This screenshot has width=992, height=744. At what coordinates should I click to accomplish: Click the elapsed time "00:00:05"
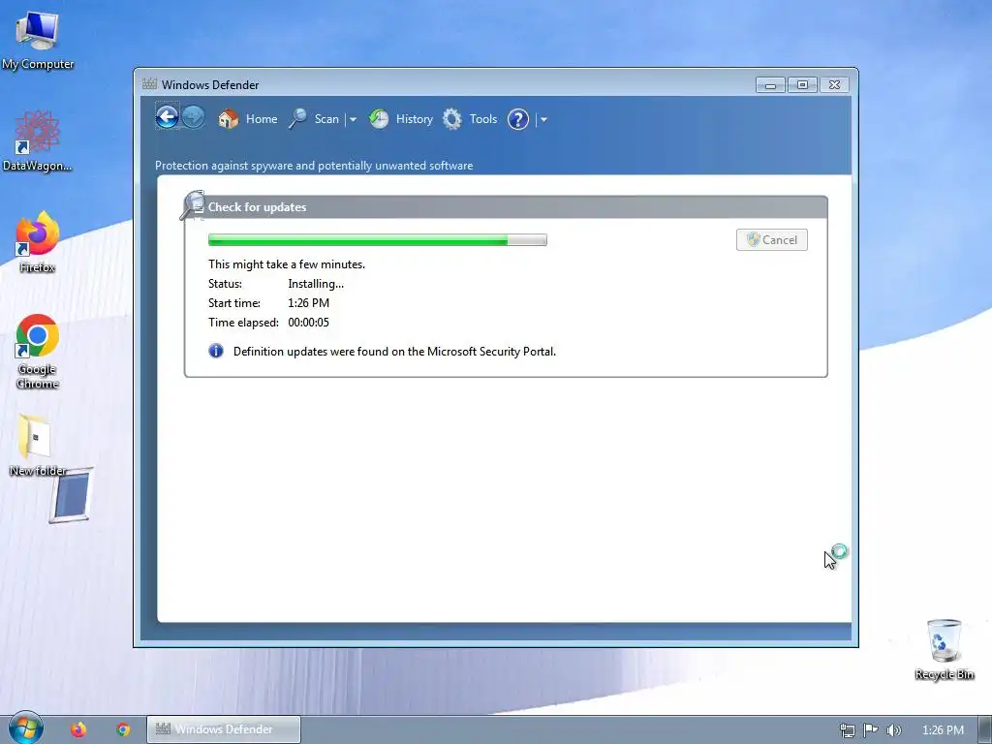(308, 323)
